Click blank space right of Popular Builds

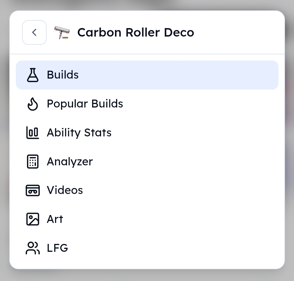(x=201, y=104)
